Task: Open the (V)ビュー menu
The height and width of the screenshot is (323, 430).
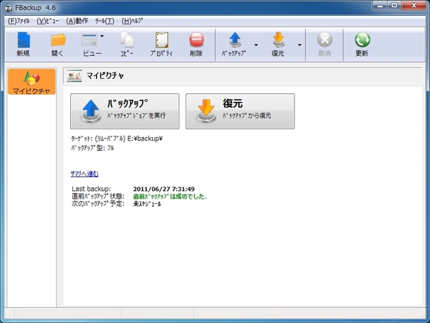Action: point(48,21)
